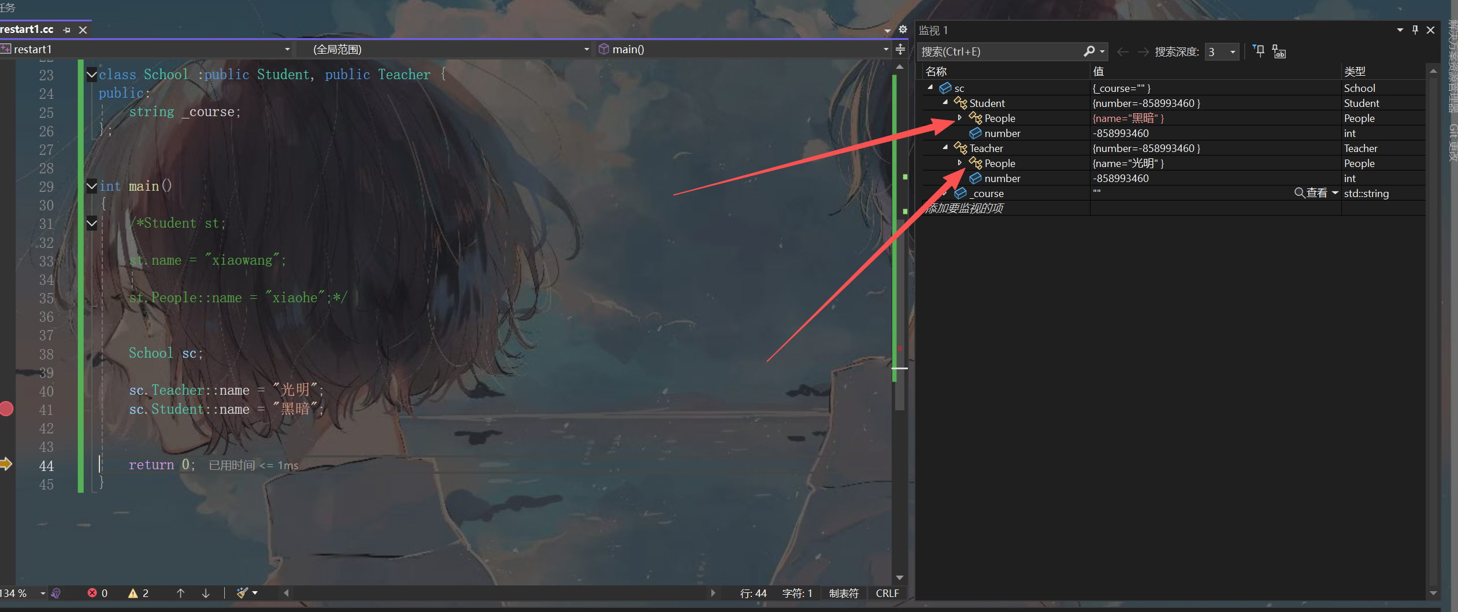
Task: Open the tab list dropdown arrow in editor
Action: pos(887,31)
